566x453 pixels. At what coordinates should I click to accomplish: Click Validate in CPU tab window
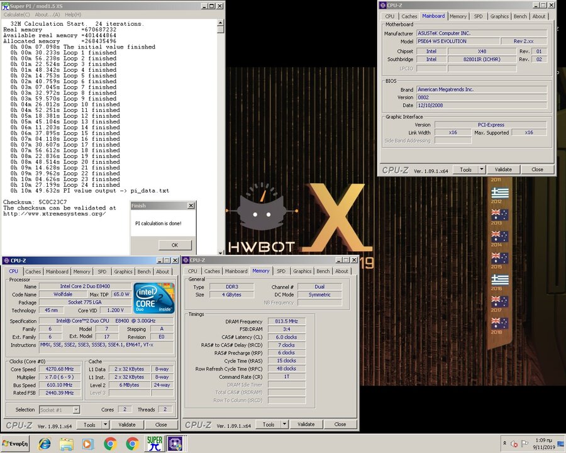(126, 425)
